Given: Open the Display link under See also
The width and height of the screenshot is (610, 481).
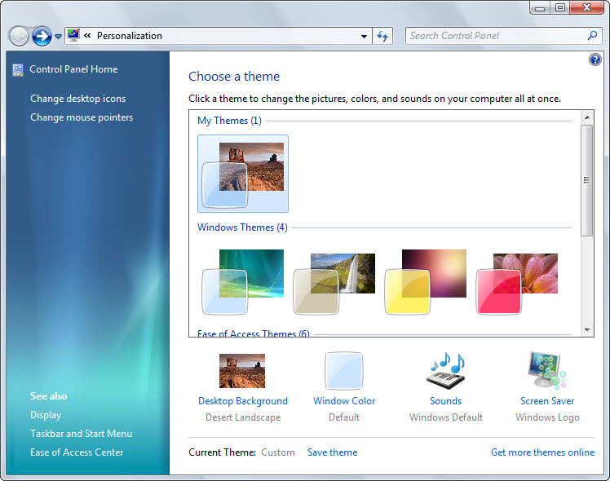Looking at the screenshot, I should (46, 415).
